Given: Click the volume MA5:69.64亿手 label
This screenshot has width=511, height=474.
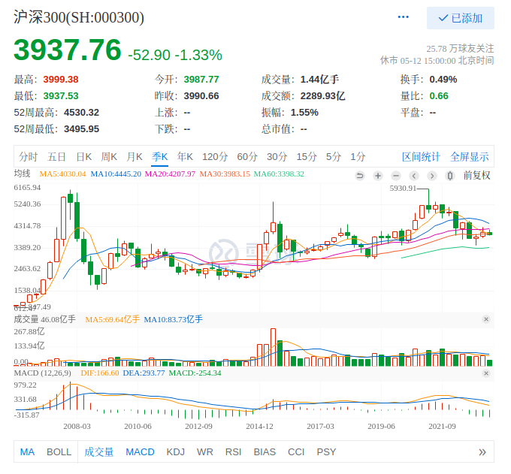Looking at the screenshot, I should coord(113,319).
